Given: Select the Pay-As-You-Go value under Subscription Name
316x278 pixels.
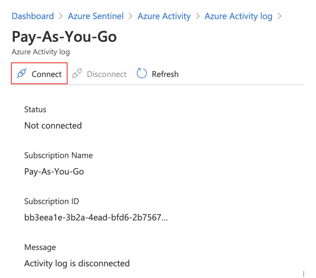Looking at the screenshot, I should [x=54, y=171].
